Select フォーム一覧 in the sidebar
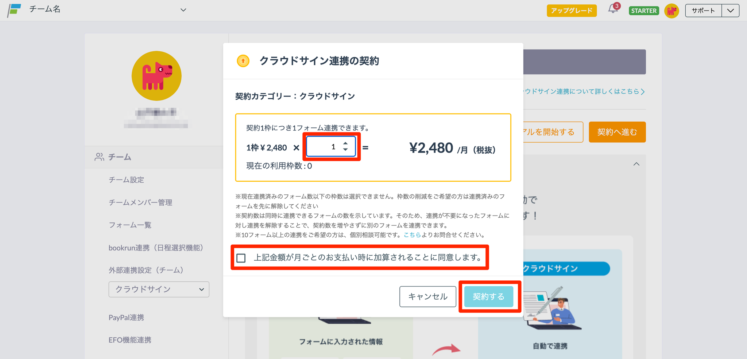This screenshot has width=747, height=359. tap(130, 225)
